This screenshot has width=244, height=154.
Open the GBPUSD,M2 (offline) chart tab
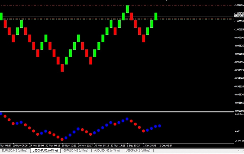coord(76,150)
